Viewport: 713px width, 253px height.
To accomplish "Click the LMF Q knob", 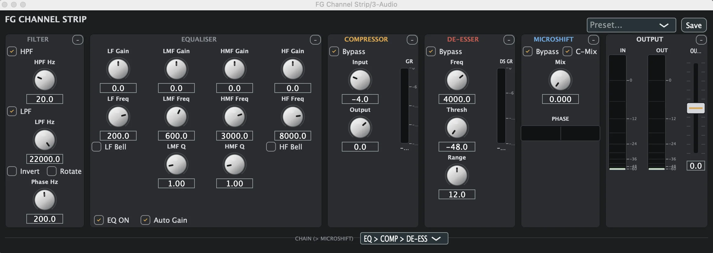I will click(176, 164).
